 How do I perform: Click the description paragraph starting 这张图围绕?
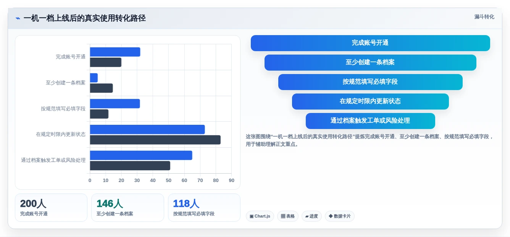370,140
